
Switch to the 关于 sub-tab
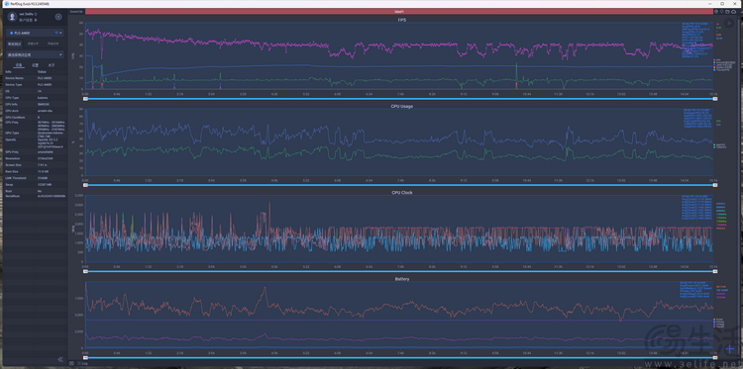point(52,65)
